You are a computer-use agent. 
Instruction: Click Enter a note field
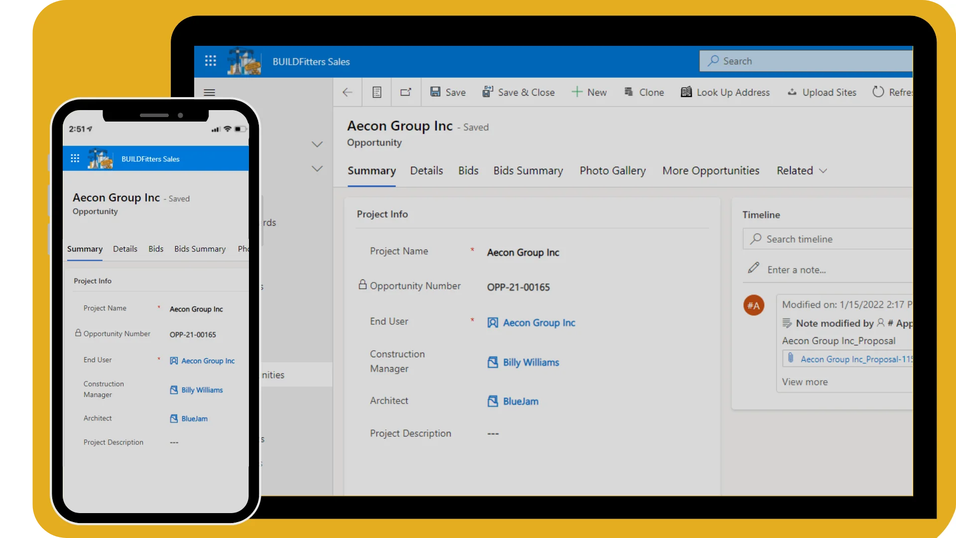[x=797, y=270]
